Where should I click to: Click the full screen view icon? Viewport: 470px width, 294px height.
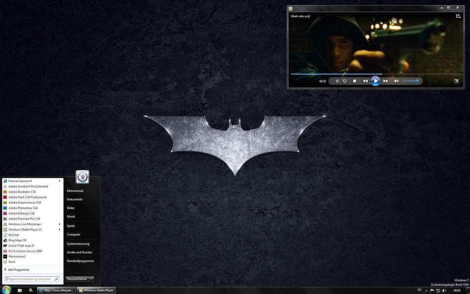(456, 81)
